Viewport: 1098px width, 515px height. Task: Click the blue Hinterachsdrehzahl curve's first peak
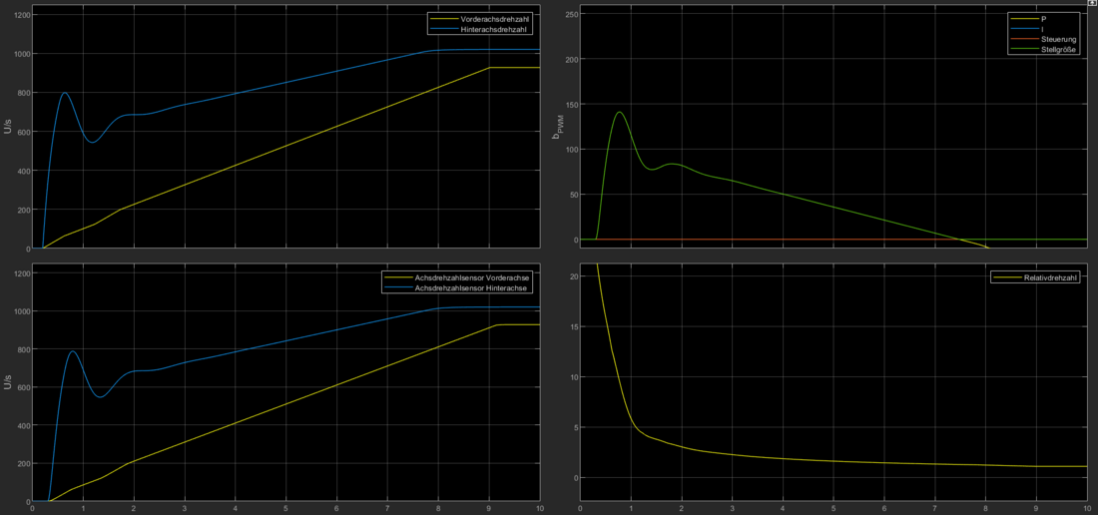pos(65,93)
